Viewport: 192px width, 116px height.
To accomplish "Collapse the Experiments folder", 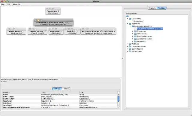I will pyautogui.click(x=127, y=19).
